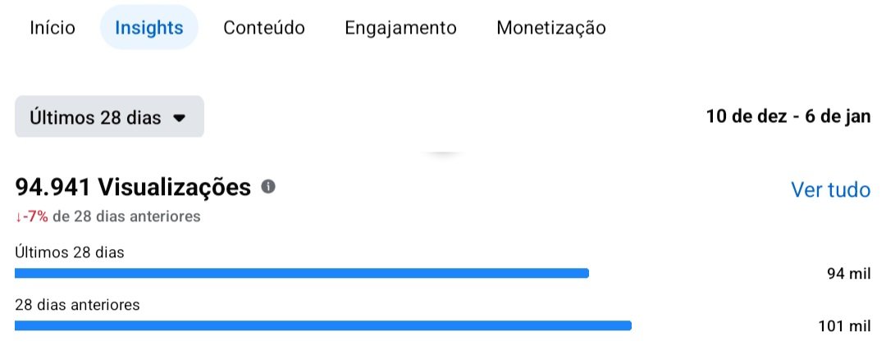Click the blue 28 dias anteriores bar
The image size is (886, 364).
pos(323,325)
